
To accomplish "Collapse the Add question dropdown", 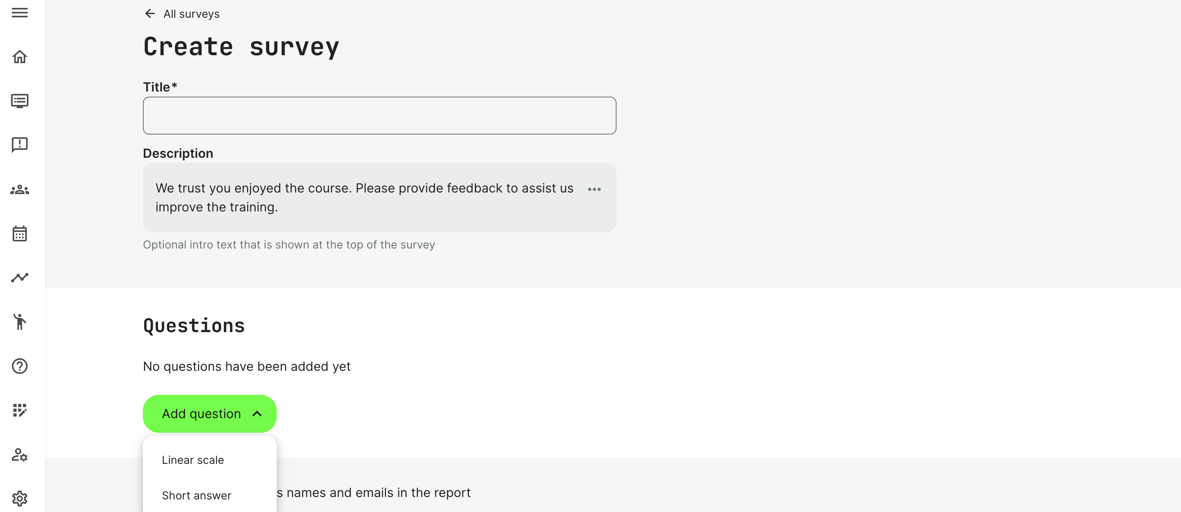I will (x=210, y=413).
